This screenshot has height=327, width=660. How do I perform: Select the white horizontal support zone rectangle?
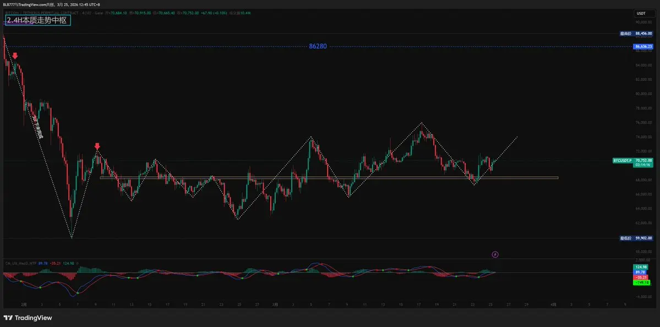329,178
